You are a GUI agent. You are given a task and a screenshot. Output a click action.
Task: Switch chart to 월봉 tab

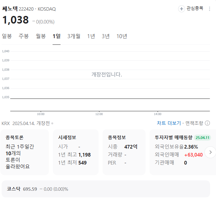click(41, 36)
